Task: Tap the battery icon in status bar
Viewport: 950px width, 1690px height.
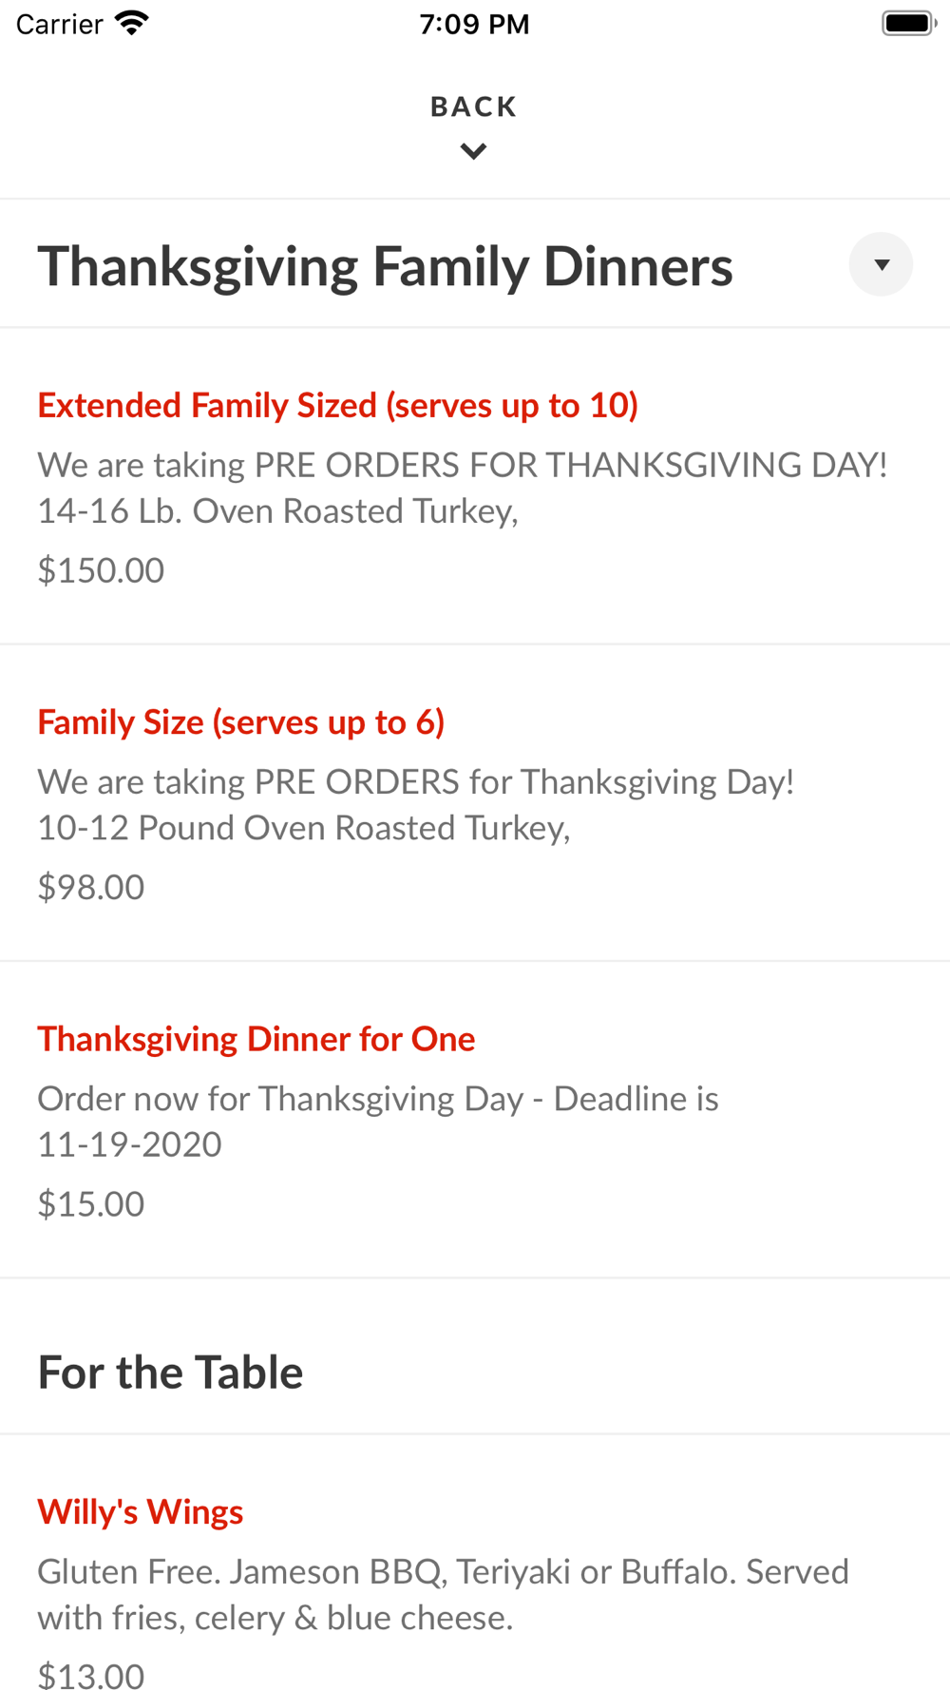Action: tap(909, 23)
